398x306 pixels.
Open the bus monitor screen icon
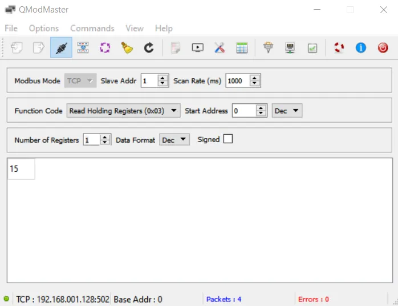197,48
